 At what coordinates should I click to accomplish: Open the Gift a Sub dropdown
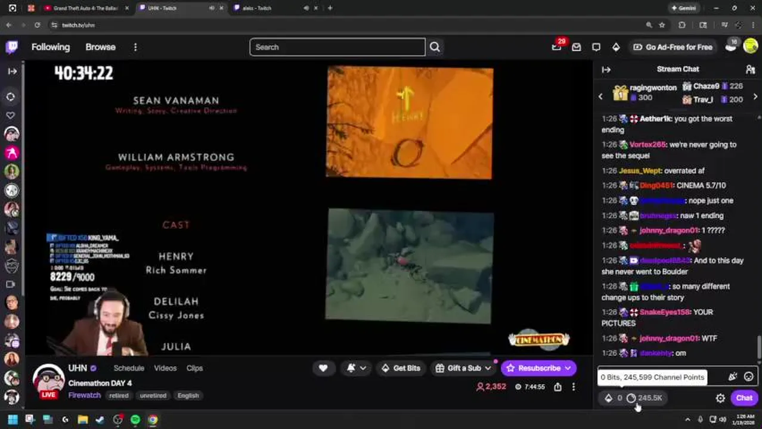463,368
